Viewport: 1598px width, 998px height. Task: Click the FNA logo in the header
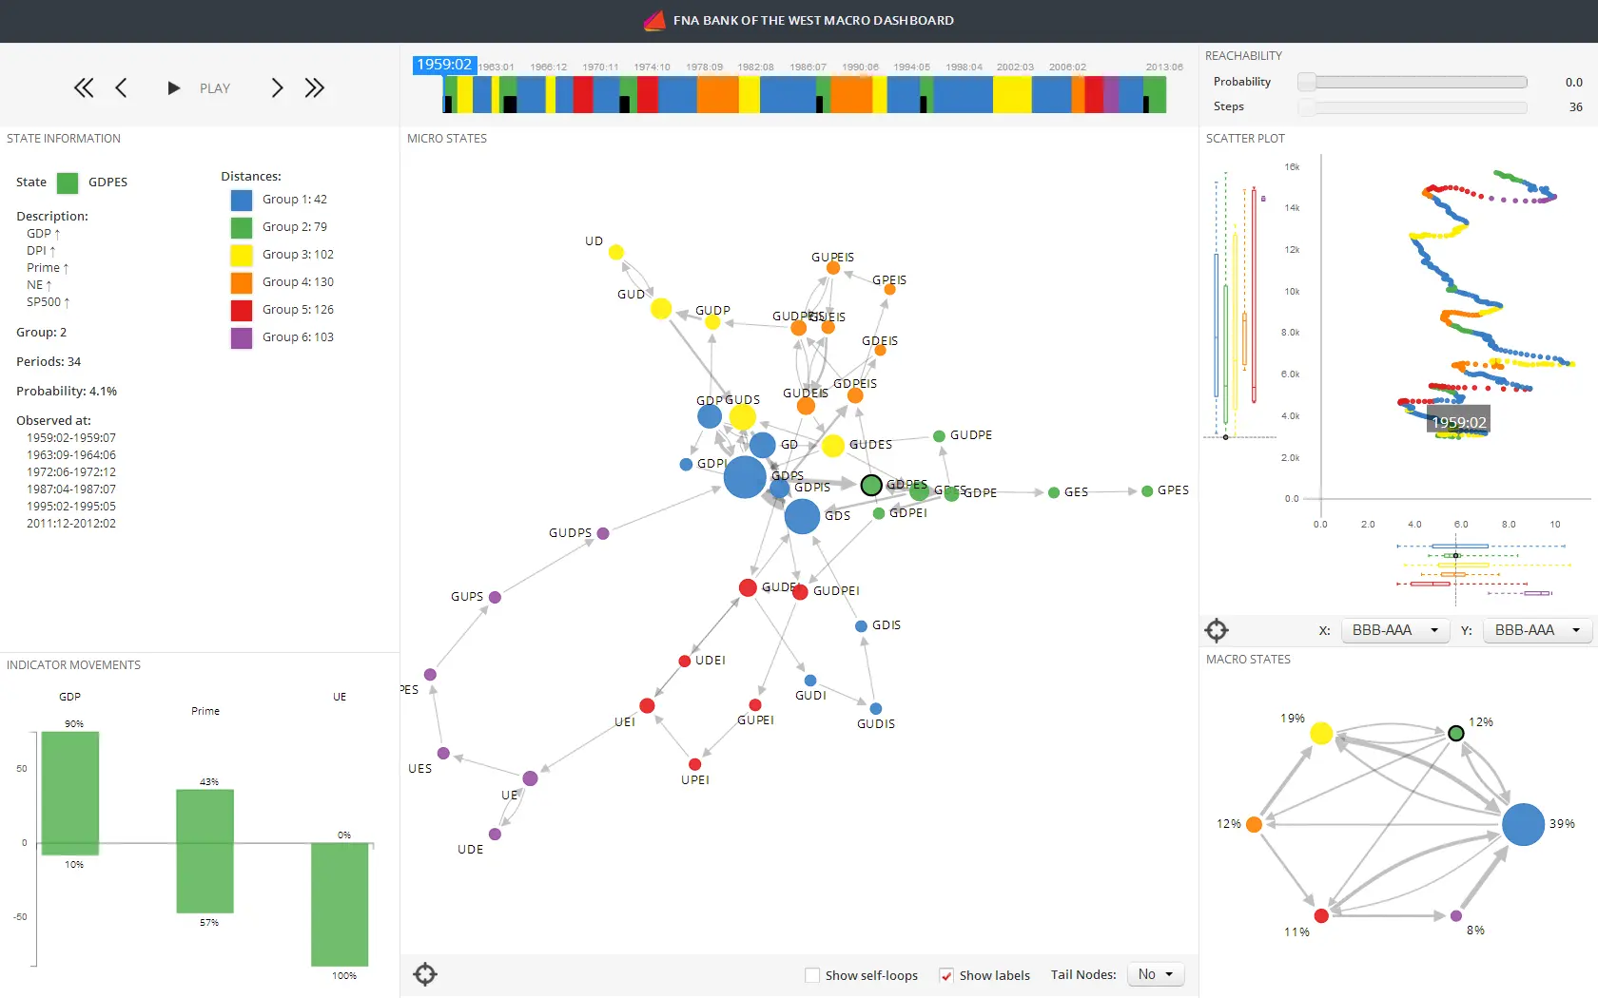coord(654,20)
